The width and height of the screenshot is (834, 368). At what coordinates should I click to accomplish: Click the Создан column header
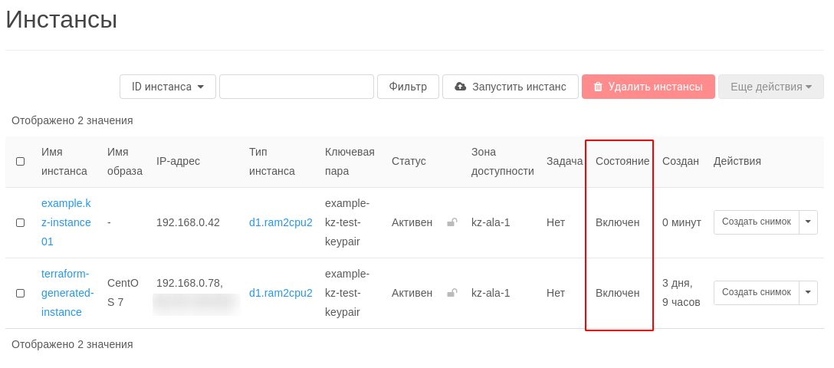pyautogui.click(x=680, y=161)
